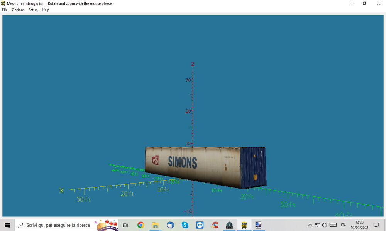Open the File menu
Viewport: 386px width, 231px height.
5,10
